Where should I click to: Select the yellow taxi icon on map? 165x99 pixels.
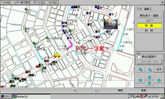[57, 55]
